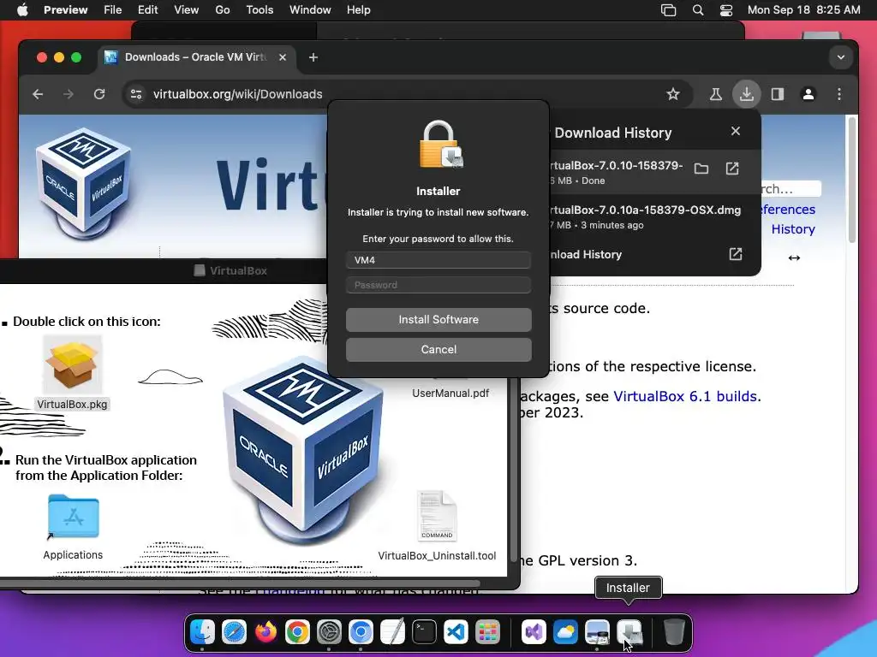The height and width of the screenshot is (657, 877).
Task: Open TextEdit from the Dock
Action: [x=392, y=632]
